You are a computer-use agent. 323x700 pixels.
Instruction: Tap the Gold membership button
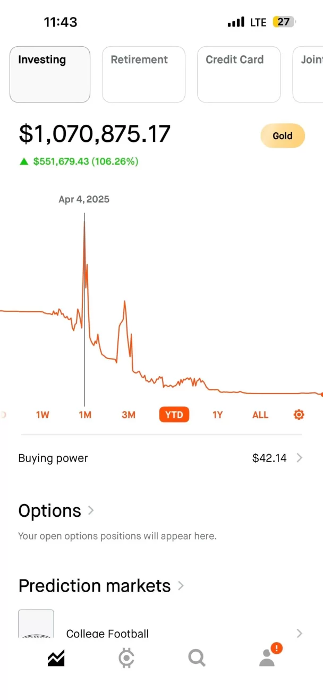pyautogui.click(x=283, y=136)
